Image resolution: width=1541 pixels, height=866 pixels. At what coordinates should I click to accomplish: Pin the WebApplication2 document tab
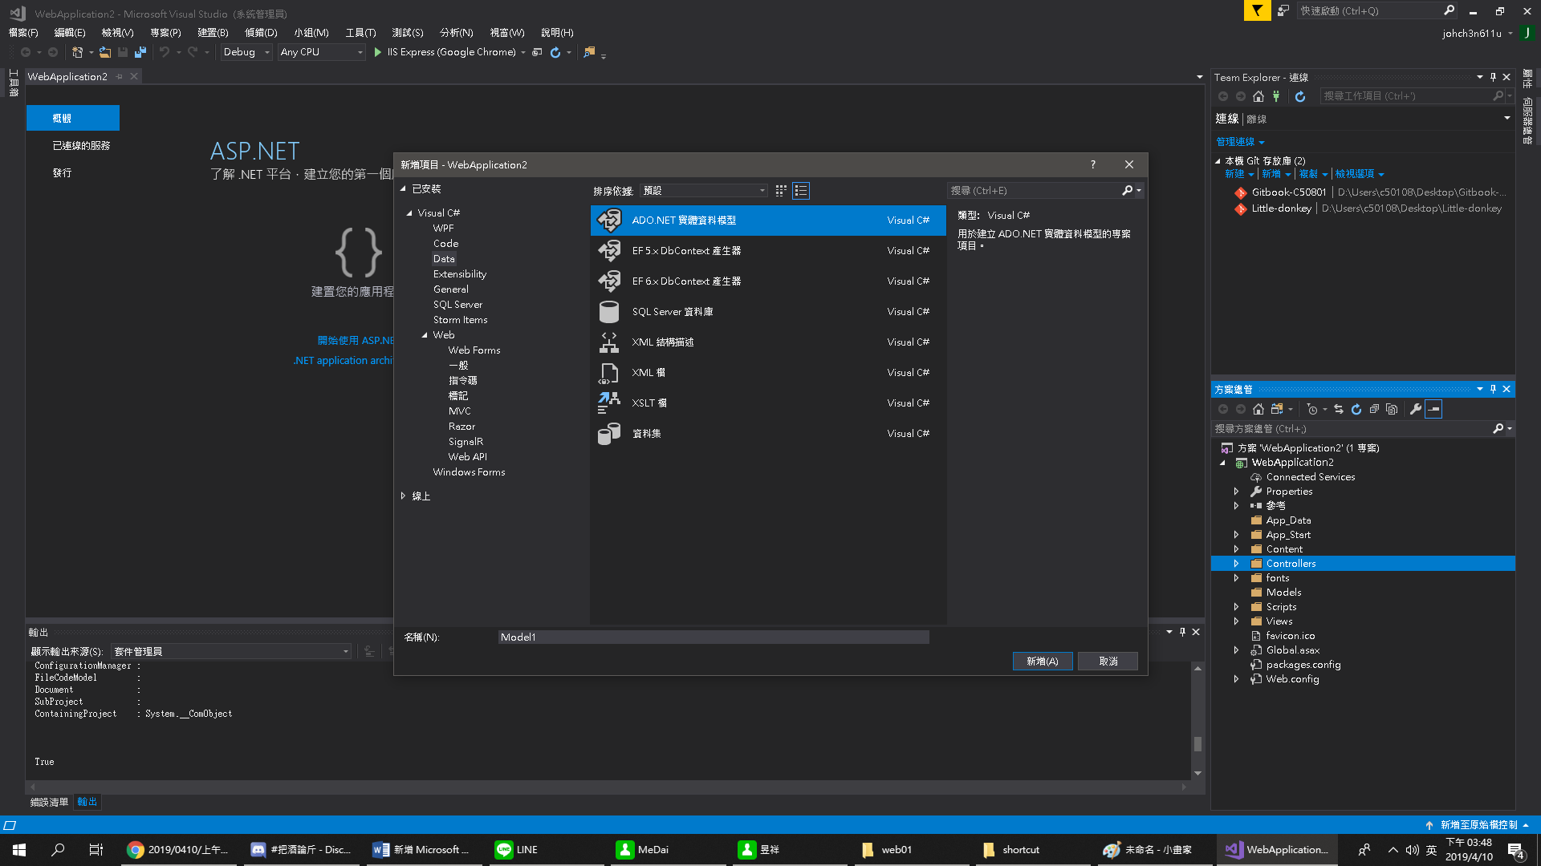click(119, 76)
